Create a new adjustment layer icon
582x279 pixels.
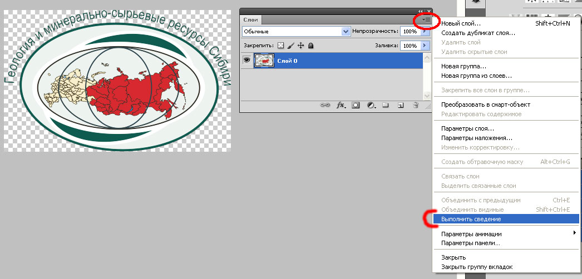[371, 105]
